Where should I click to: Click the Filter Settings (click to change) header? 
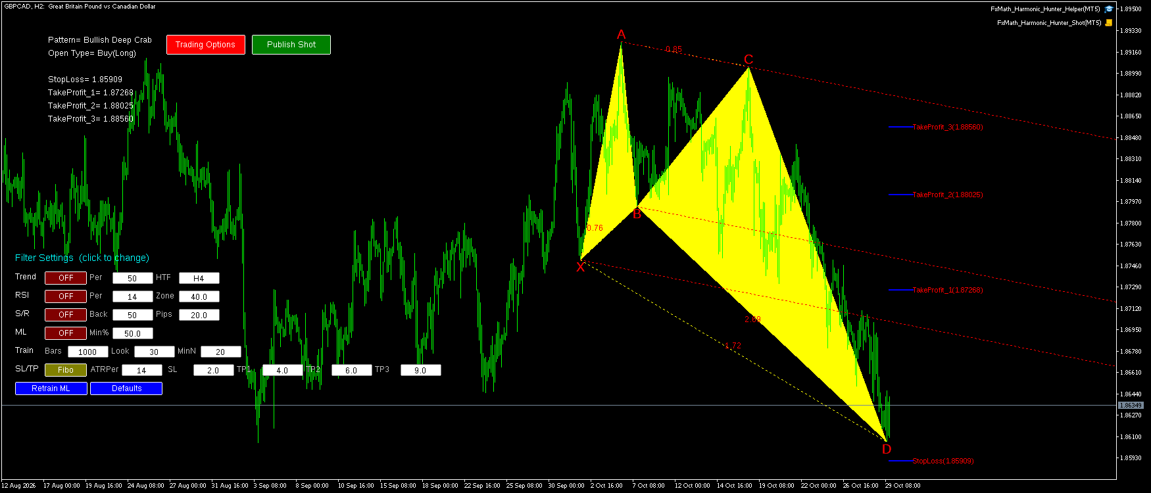pos(82,258)
